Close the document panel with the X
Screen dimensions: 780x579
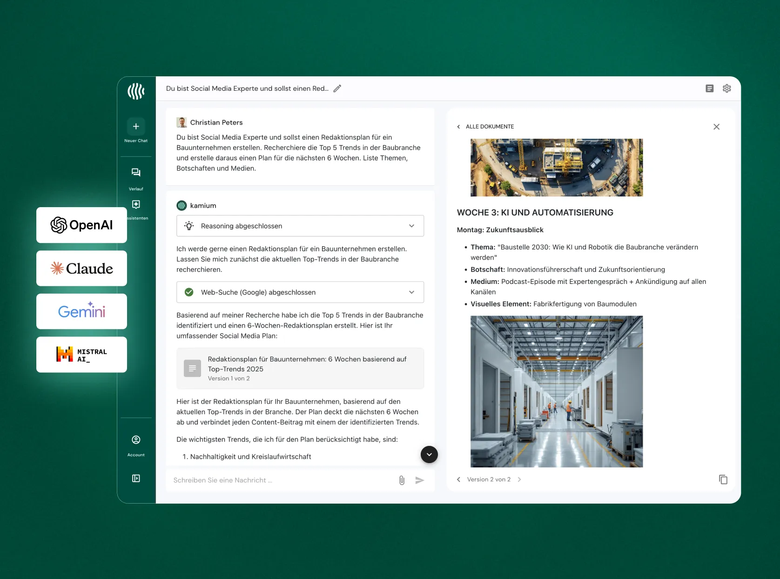tap(717, 127)
